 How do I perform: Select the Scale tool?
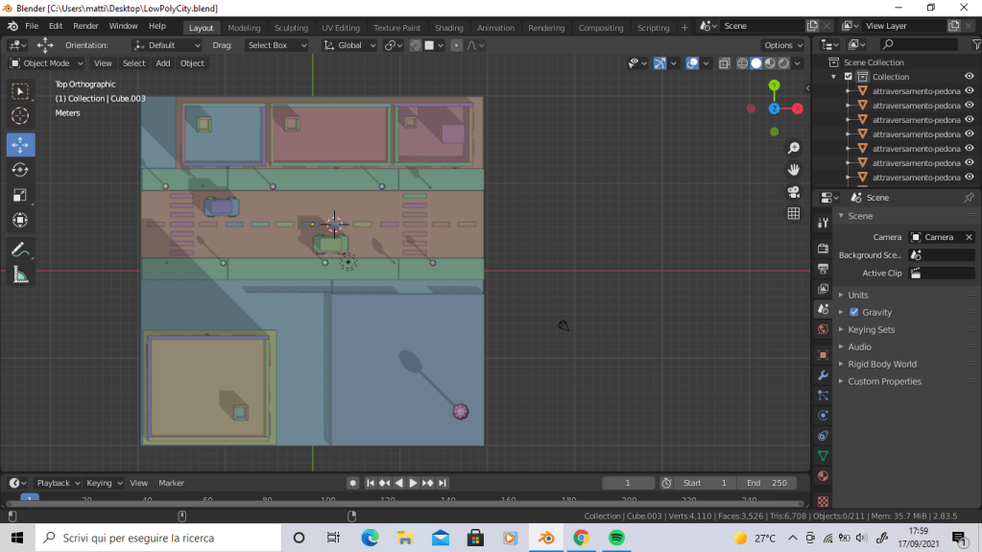point(20,195)
